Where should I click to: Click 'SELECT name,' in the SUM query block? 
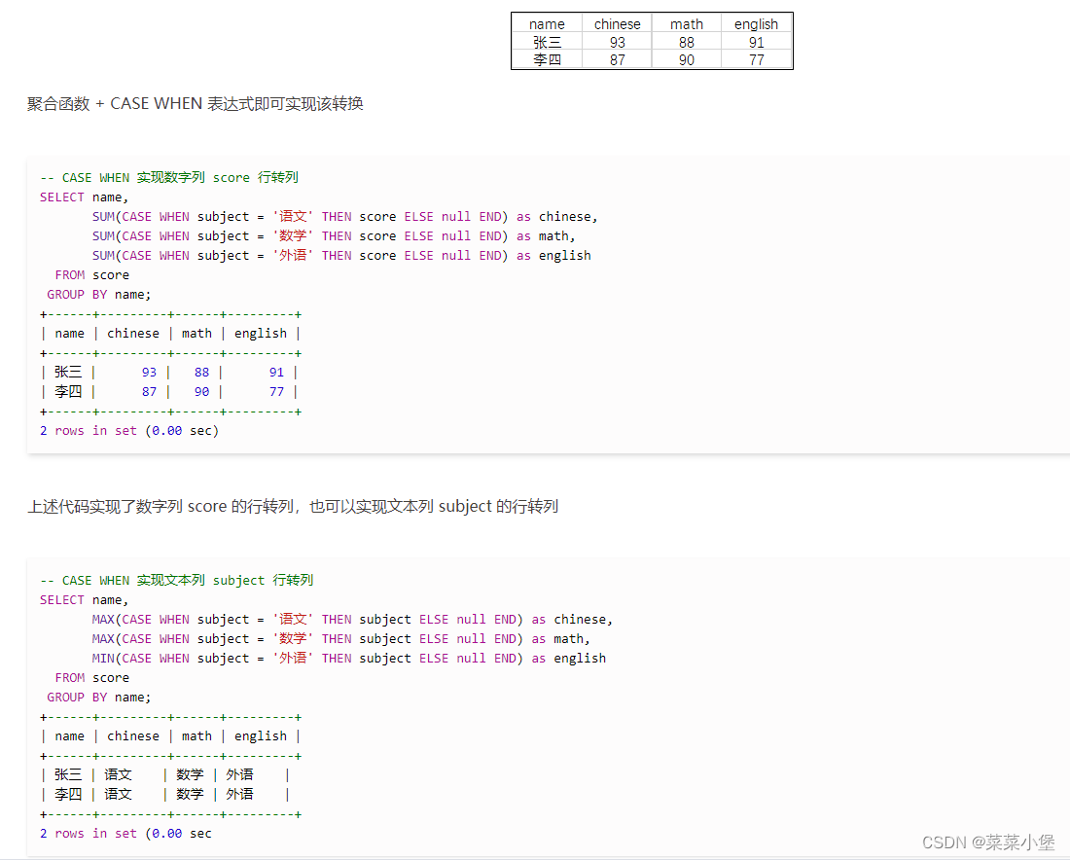click(x=84, y=197)
